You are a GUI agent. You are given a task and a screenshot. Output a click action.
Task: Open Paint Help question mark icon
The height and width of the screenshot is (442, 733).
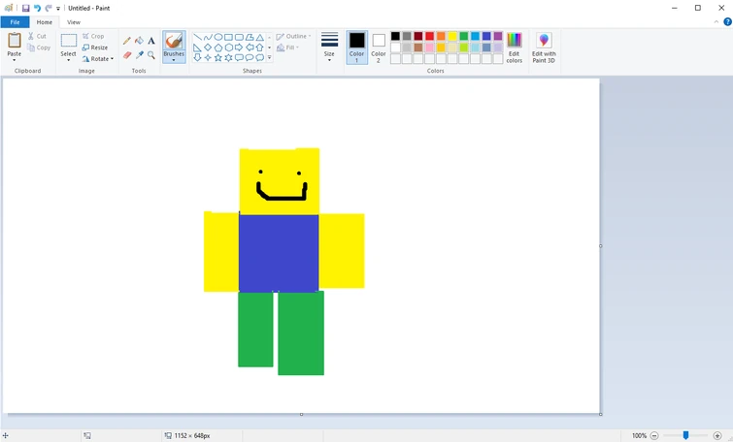click(727, 21)
